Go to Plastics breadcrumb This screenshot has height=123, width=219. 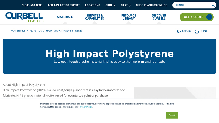click(36, 31)
